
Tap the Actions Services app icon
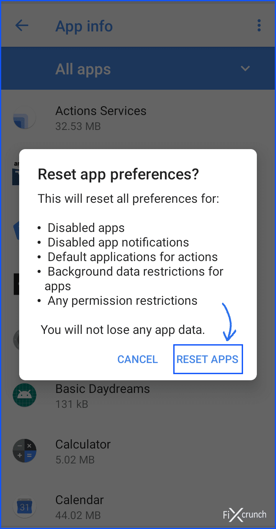click(x=25, y=118)
